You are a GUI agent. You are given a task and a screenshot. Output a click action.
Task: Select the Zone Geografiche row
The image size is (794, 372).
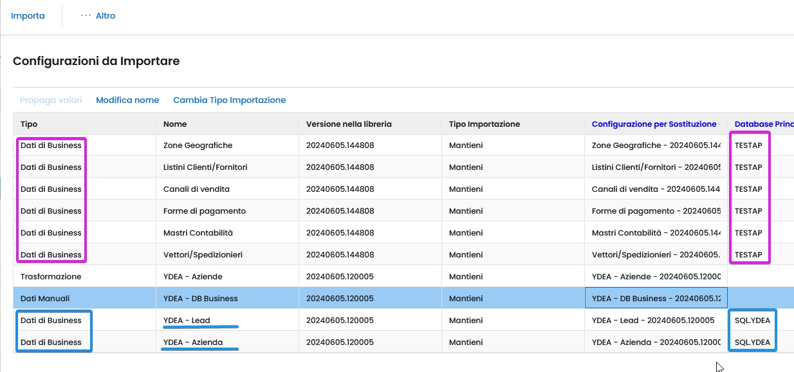tap(198, 145)
